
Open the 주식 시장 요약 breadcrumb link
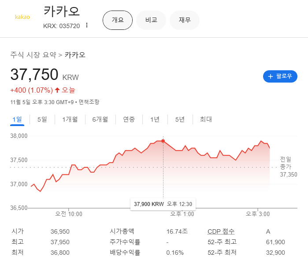(33, 55)
